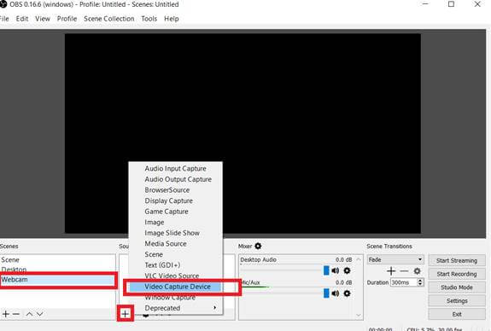Choose Window Capture option
Screen dimensions: 491x331
pyautogui.click(x=175, y=297)
